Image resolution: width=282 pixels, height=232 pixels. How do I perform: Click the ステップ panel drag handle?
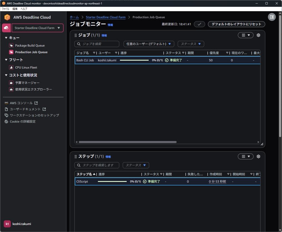76,157
